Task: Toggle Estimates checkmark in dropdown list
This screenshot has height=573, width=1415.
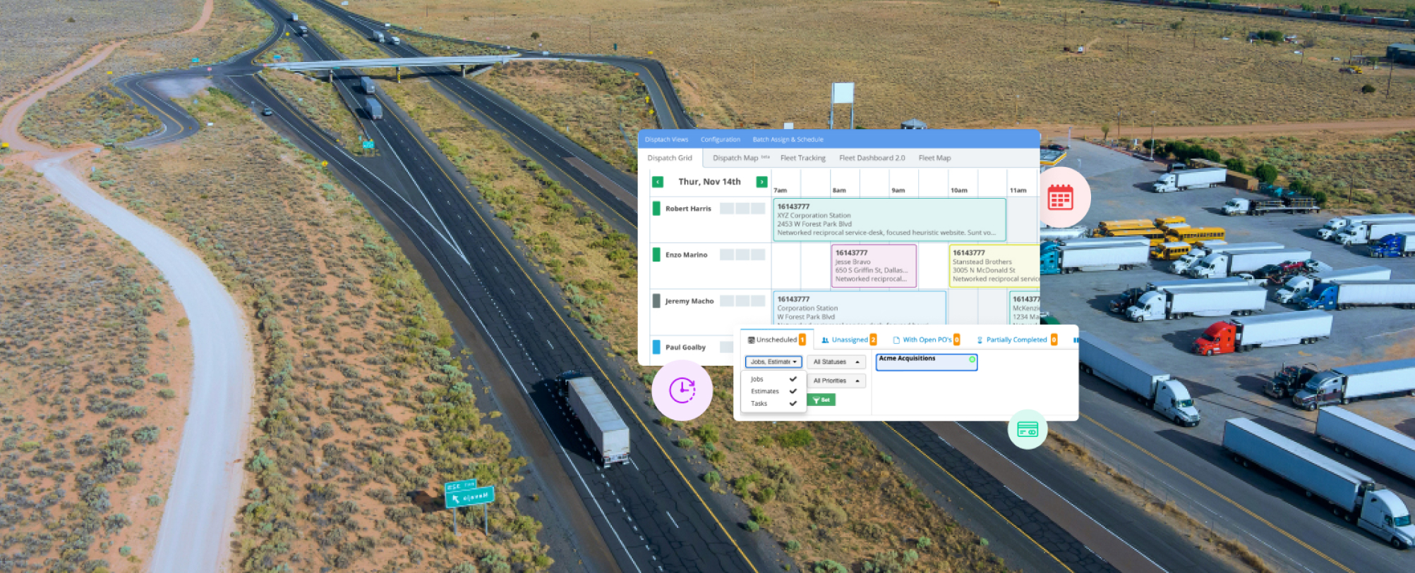Action: point(793,391)
